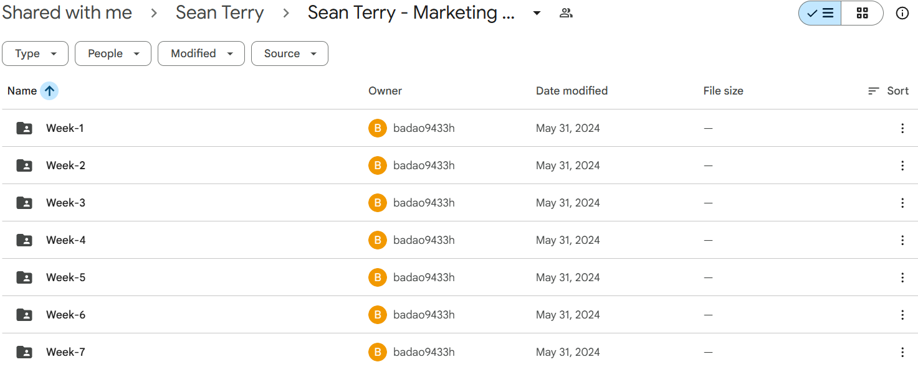Screen dimensions: 918x367
Task: Open the People filter dropdown
Action: pyautogui.click(x=113, y=53)
